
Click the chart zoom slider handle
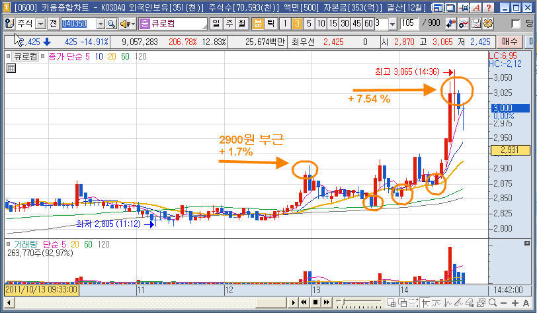click(343, 301)
